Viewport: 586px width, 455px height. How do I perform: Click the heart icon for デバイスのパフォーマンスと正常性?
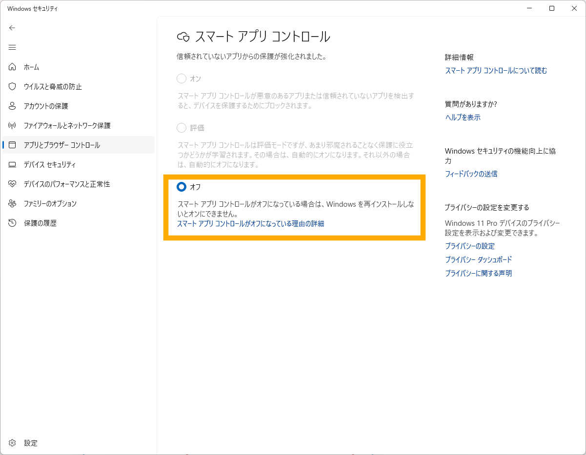point(13,184)
